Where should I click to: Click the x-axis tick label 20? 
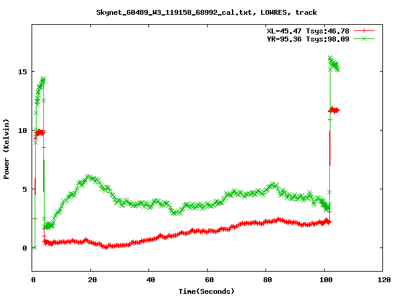(x=92, y=280)
